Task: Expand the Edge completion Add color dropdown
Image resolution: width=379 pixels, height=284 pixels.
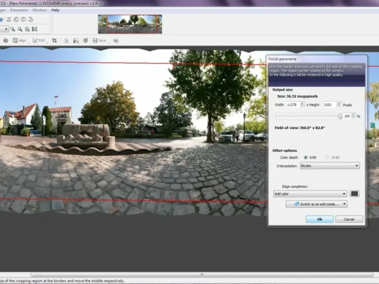Action: pyautogui.click(x=310, y=194)
